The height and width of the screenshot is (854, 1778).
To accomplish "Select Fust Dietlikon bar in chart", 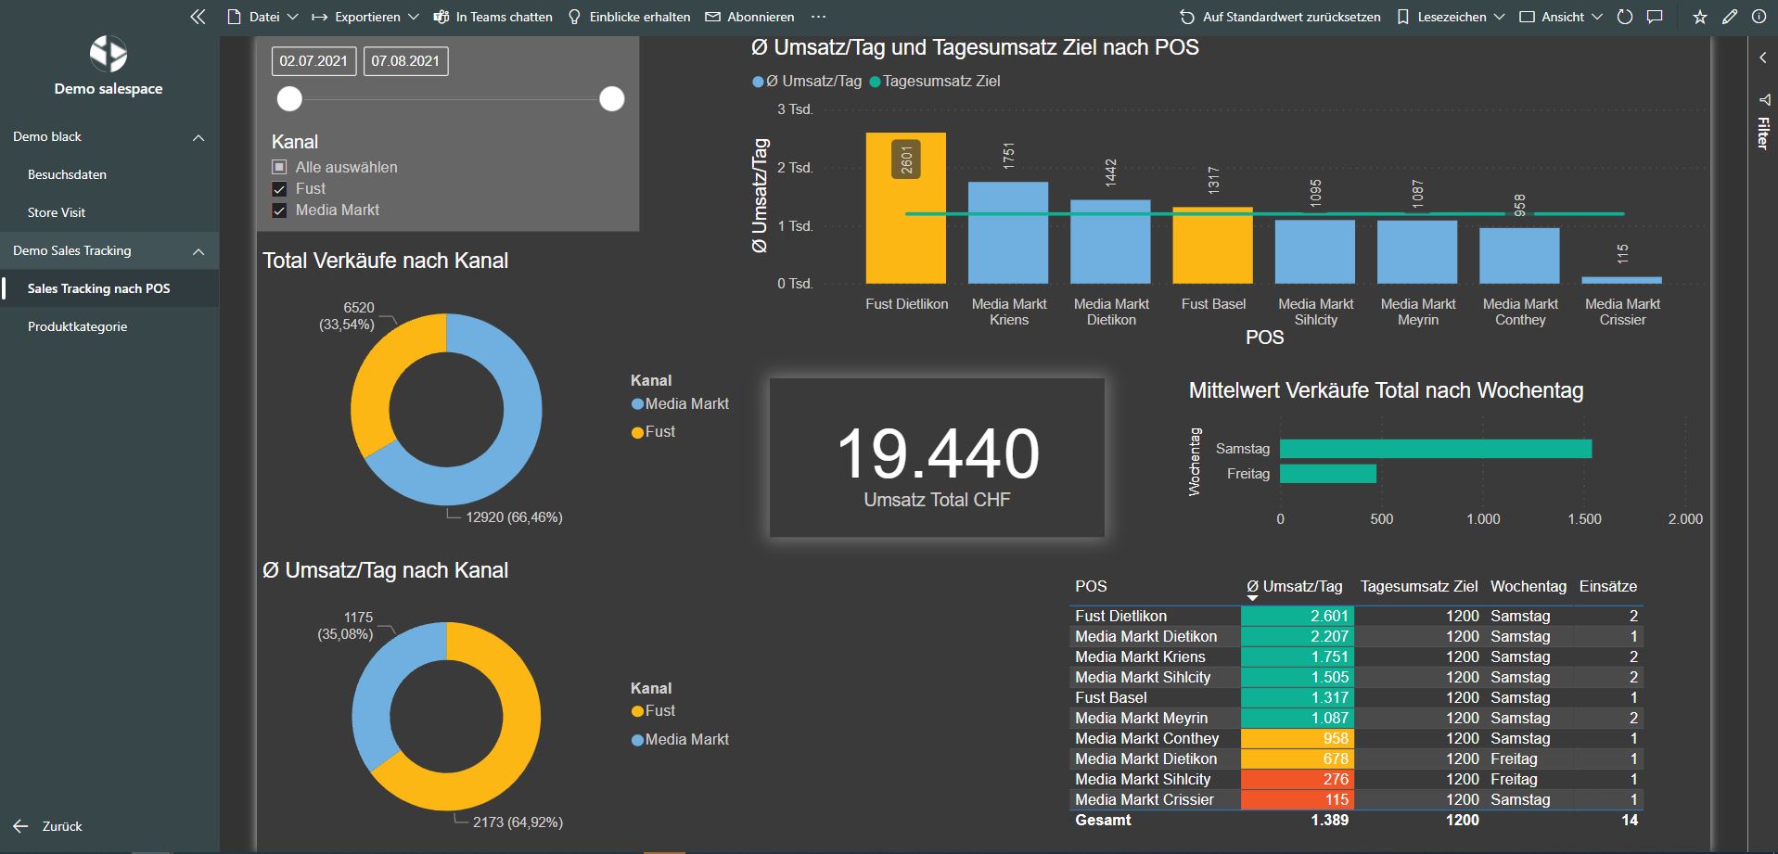I will (906, 208).
